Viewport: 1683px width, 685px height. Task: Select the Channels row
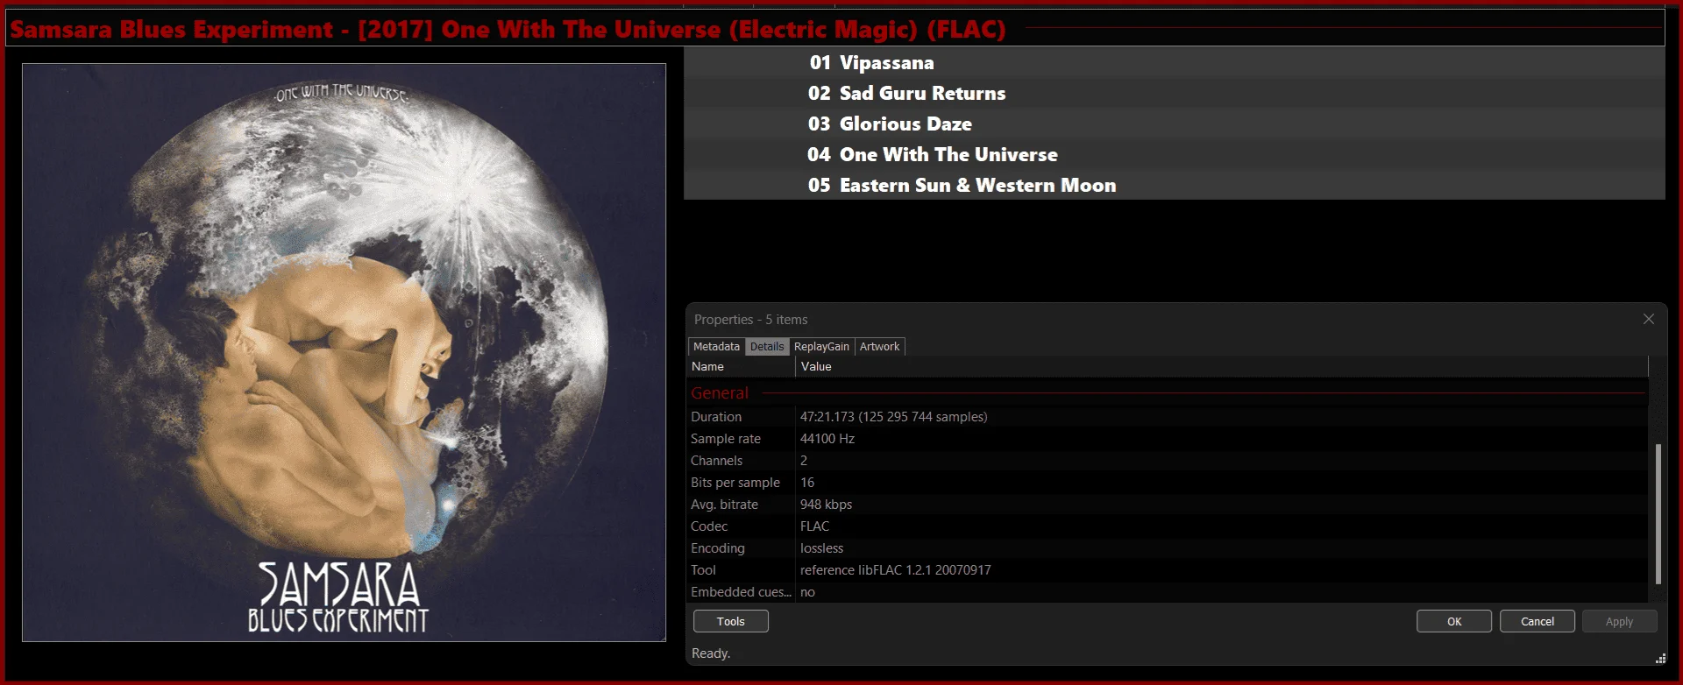click(1168, 461)
